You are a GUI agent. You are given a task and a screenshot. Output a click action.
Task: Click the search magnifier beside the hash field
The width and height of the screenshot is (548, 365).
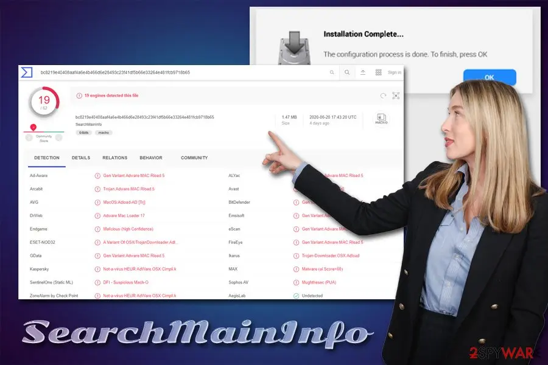click(332, 72)
